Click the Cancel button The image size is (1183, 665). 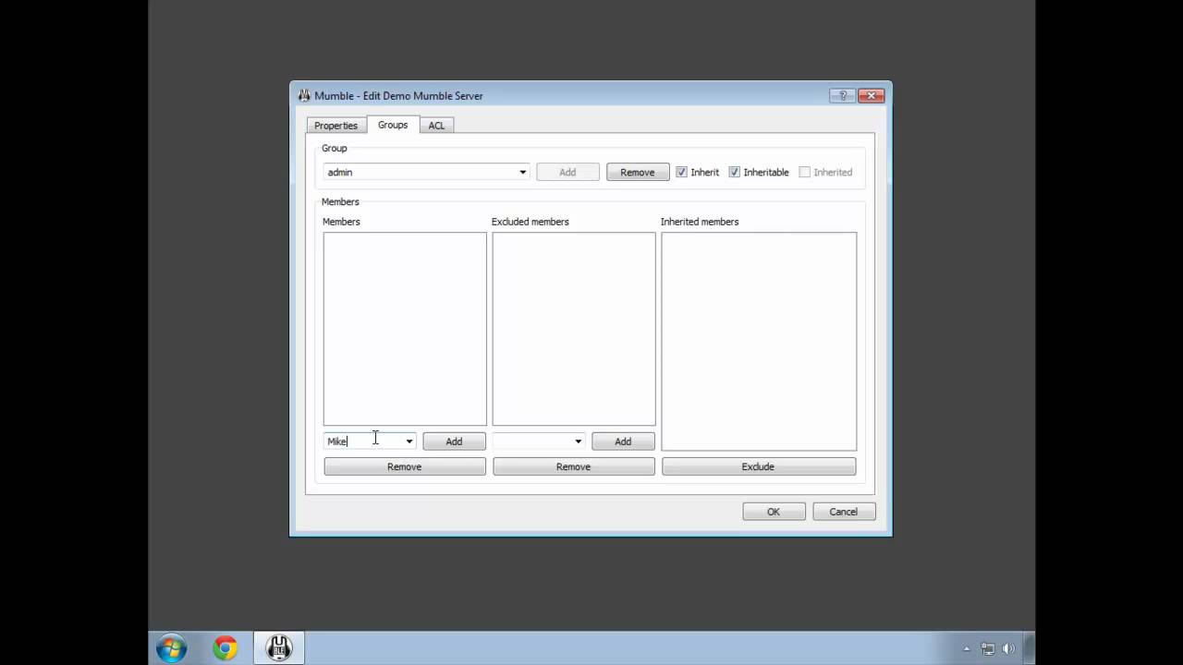[844, 512]
